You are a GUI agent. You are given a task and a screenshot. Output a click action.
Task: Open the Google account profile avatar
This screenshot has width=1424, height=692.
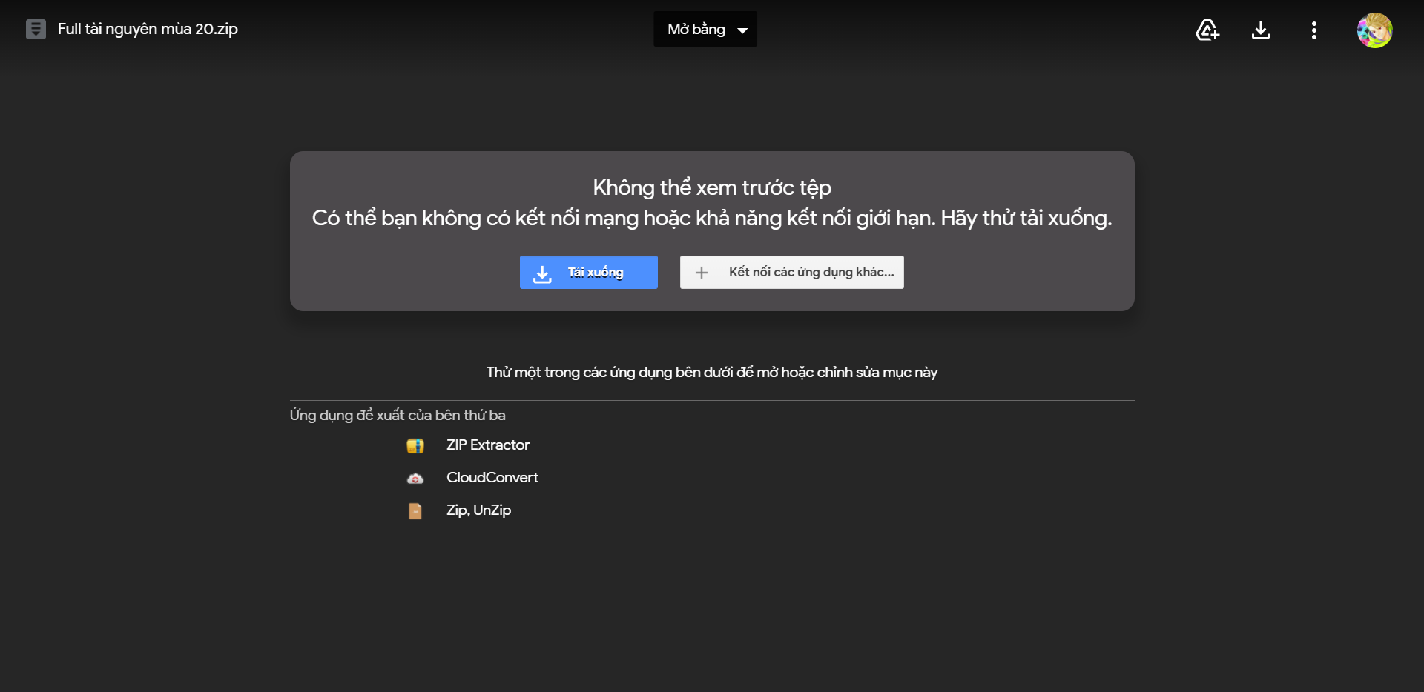tap(1374, 30)
